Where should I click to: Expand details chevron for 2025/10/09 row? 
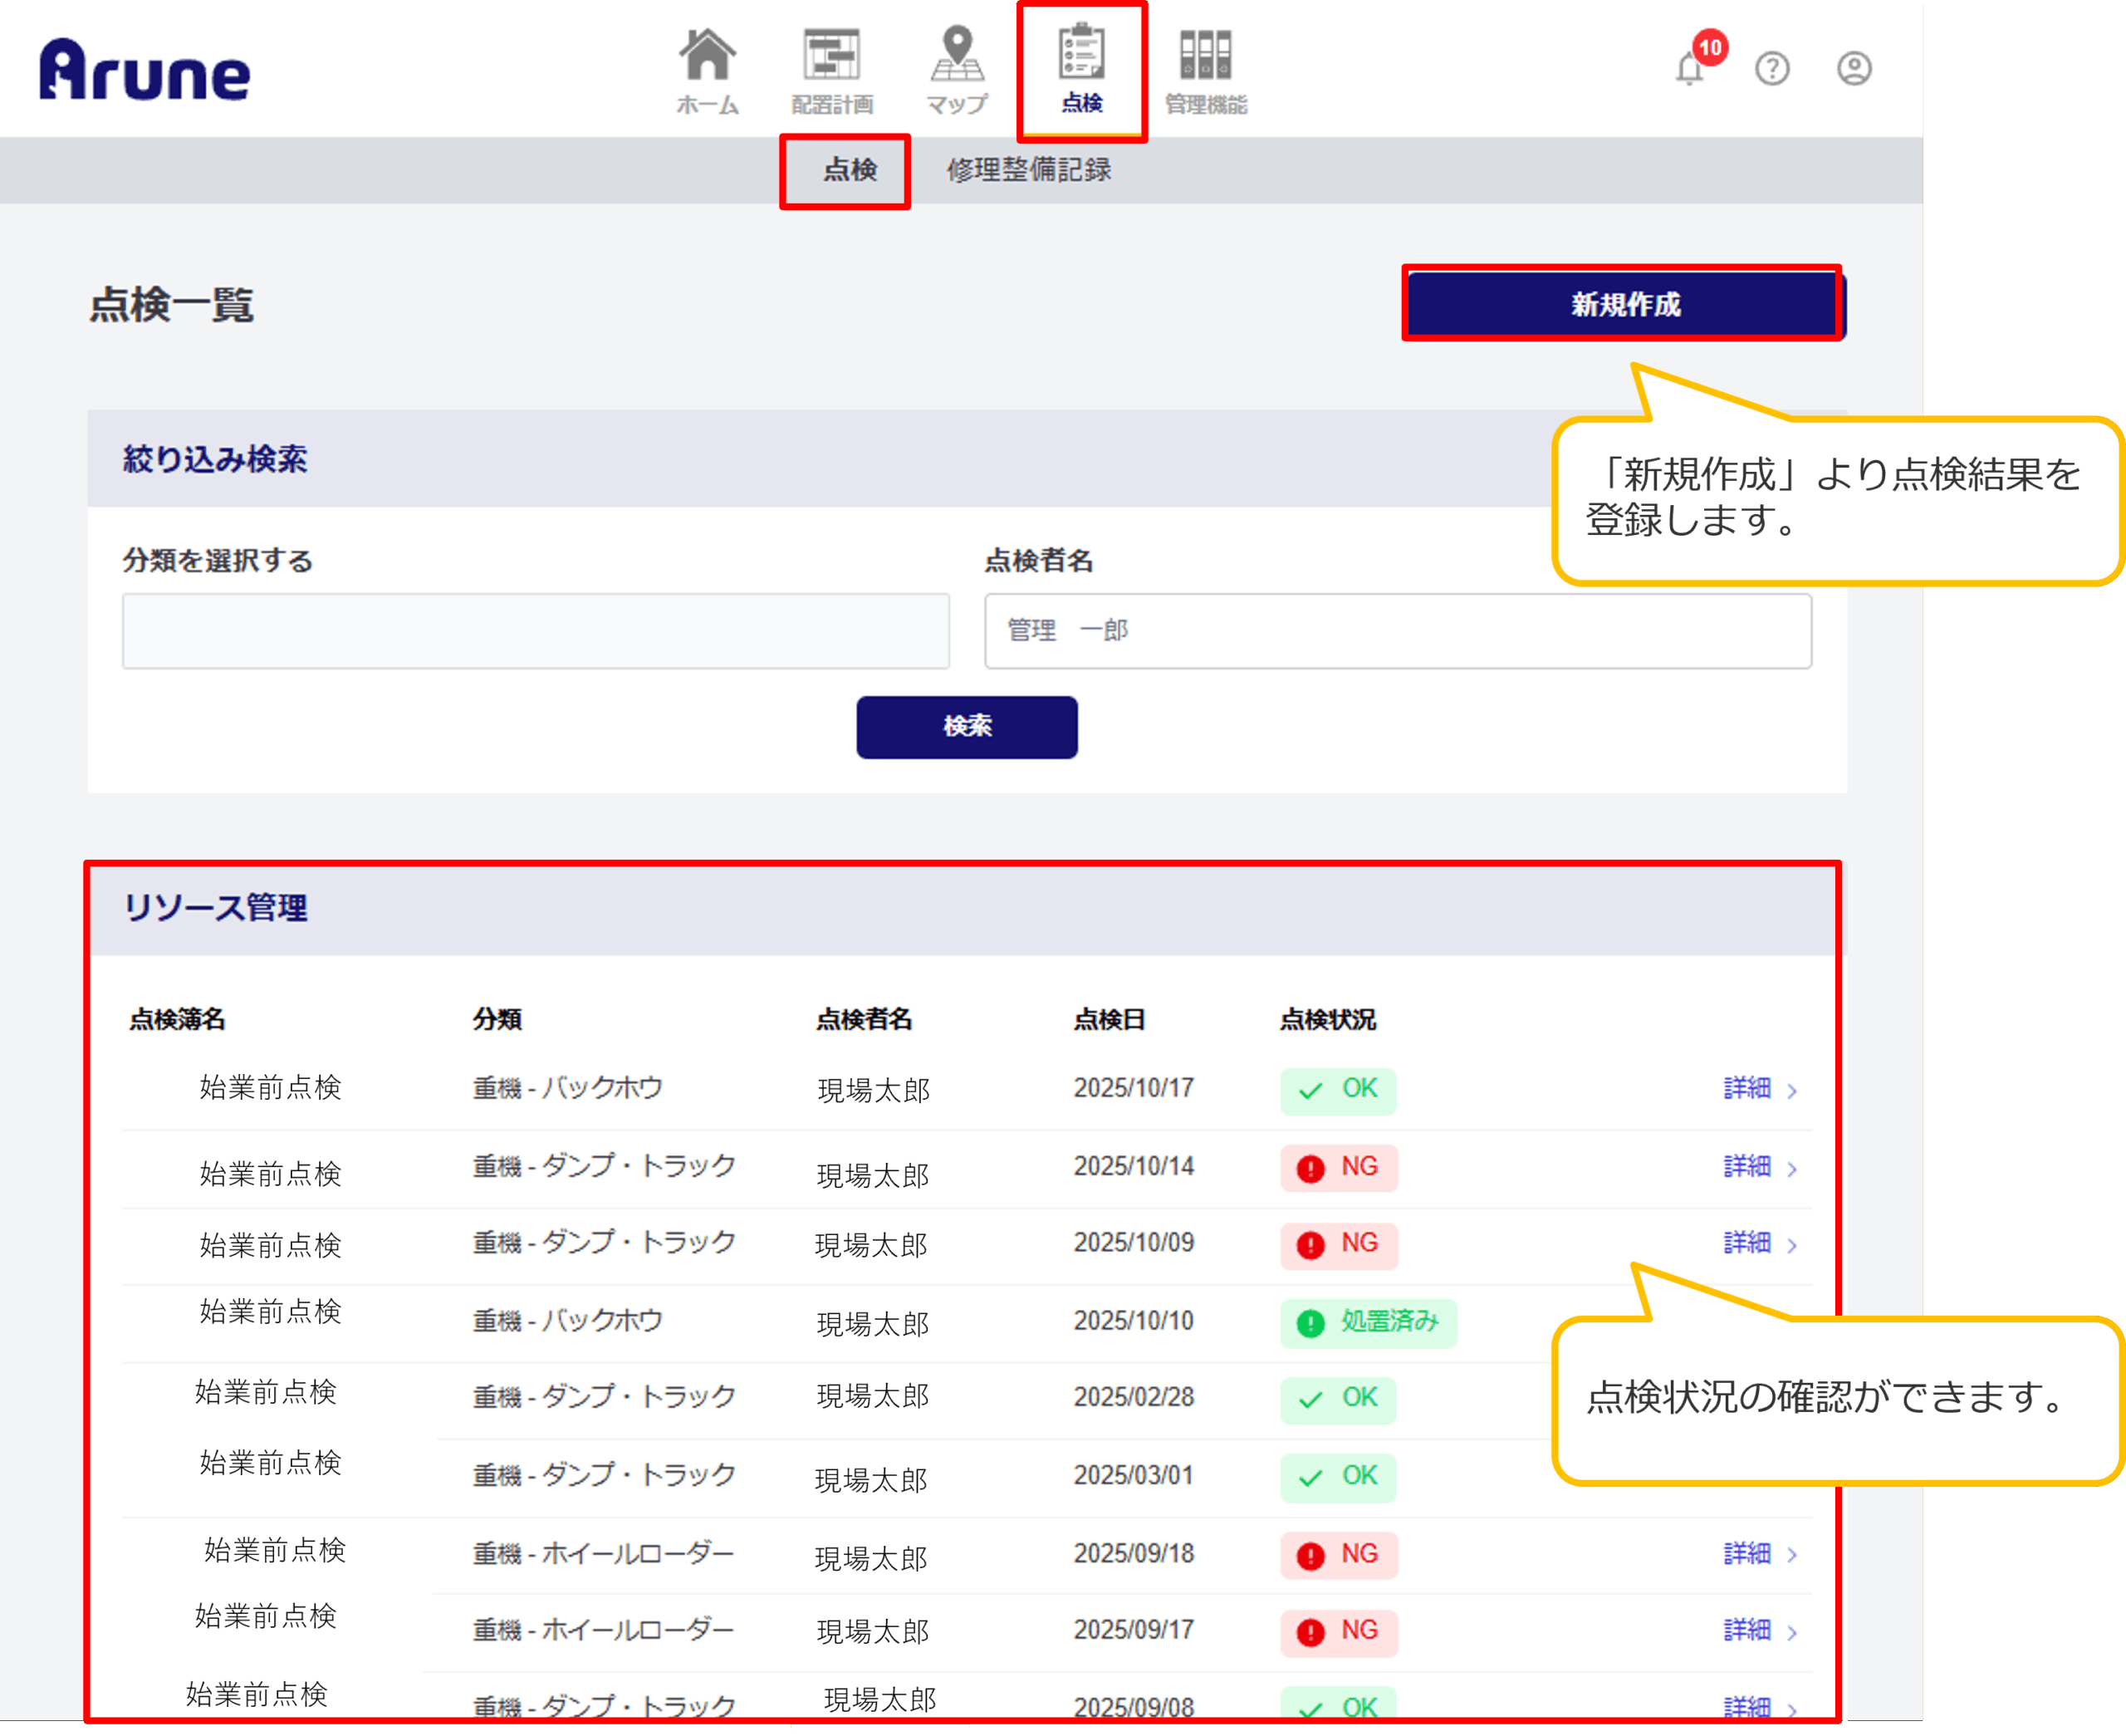[1792, 1245]
